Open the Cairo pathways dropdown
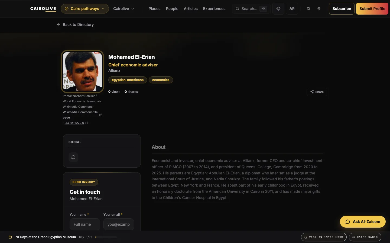The width and height of the screenshot is (390, 243). click(85, 9)
